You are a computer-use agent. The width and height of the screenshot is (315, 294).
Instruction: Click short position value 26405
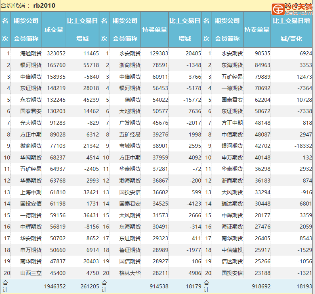(262, 238)
